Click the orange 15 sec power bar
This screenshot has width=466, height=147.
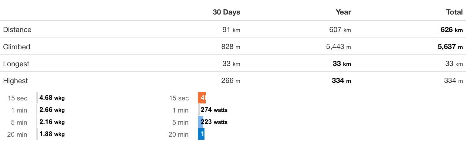point(202,98)
